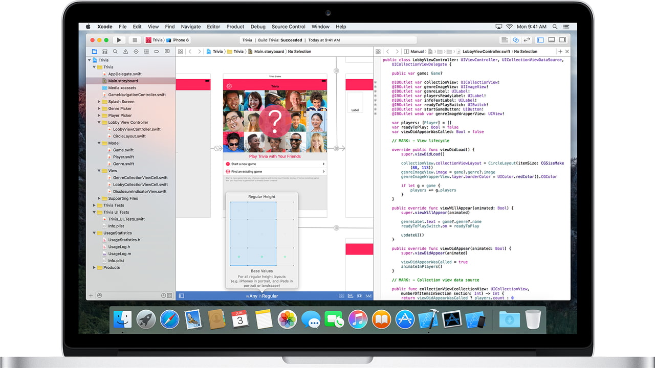Open the Pin constraints menu
The image size is (655, 368).
[x=359, y=295]
